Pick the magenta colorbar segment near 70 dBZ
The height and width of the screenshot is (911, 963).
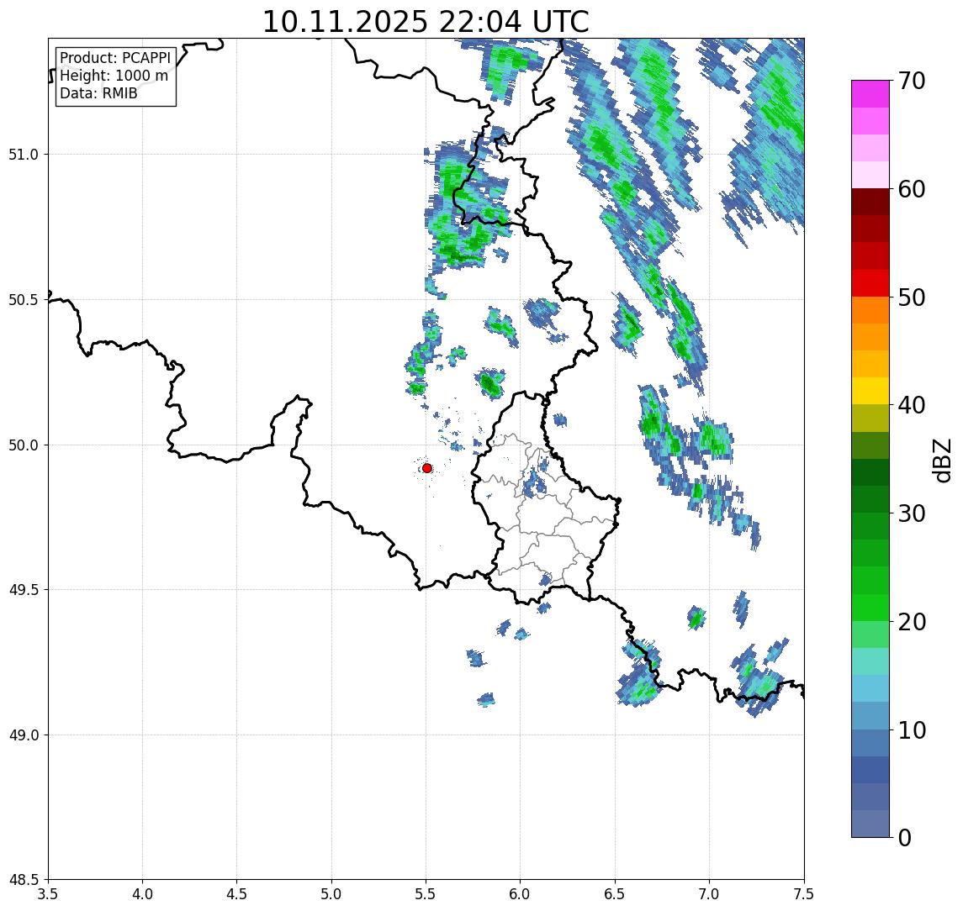[870, 94]
